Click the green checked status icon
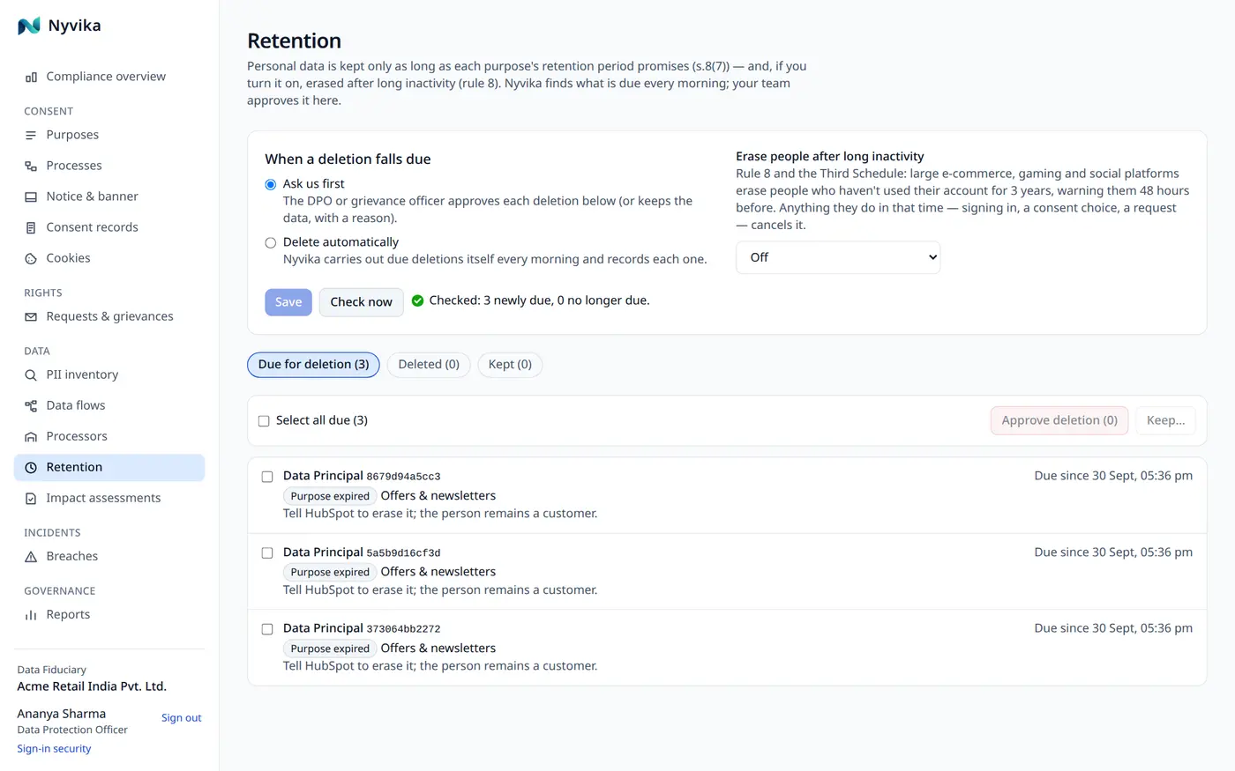 (x=417, y=300)
